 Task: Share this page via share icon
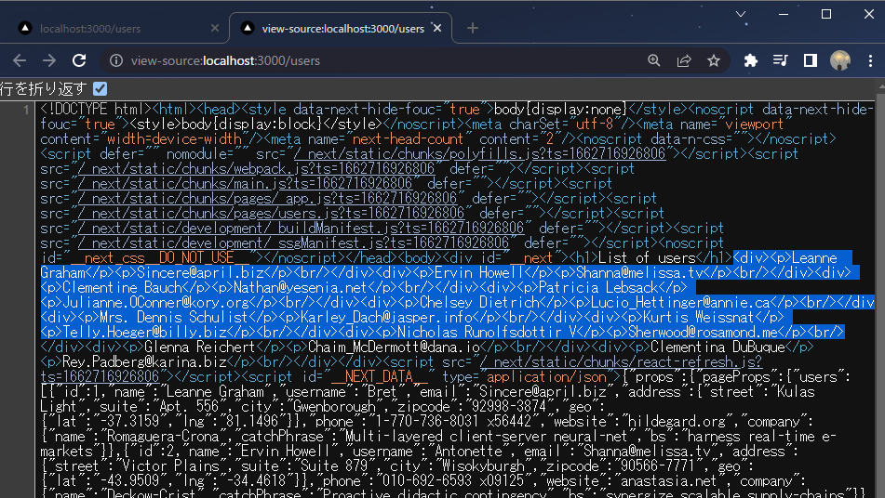pos(684,60)
